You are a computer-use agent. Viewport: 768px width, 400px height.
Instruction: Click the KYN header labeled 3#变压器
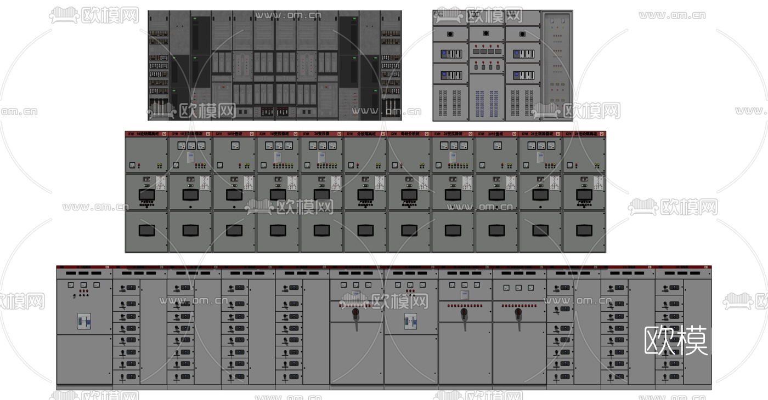(x=322, y=134)
